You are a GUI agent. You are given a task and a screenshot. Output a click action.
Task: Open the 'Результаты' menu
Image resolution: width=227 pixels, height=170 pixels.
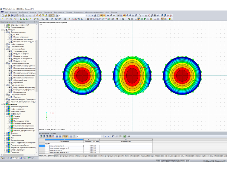click(48, 12)
